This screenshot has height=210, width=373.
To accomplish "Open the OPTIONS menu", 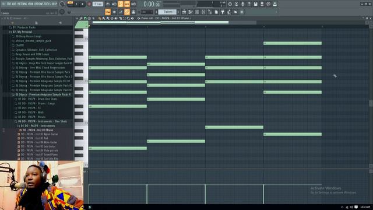I will [x=39, y=4].
